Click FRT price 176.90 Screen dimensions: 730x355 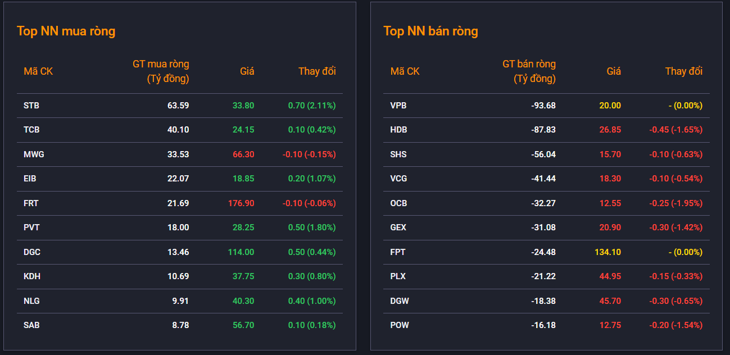pyautogui.click(x=241, y=203)
